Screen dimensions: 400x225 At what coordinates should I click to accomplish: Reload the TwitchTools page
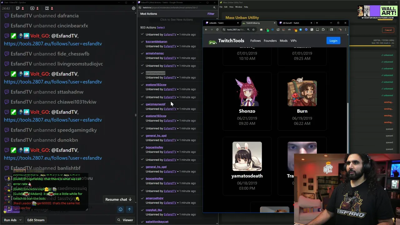pos(217,30)
